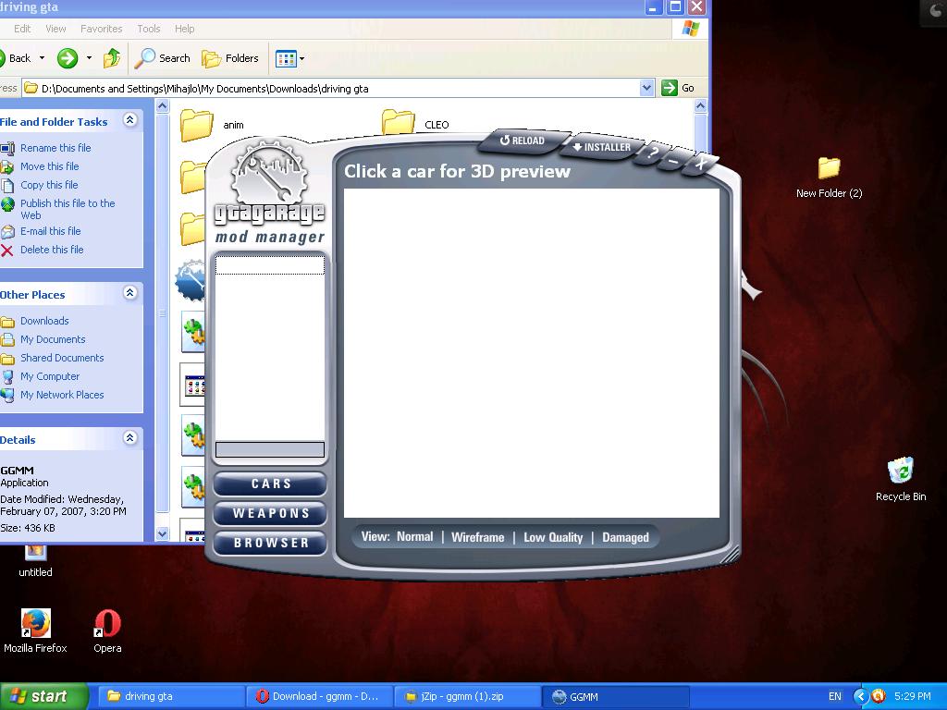Click Delete this file
Screen dimensions: 947x710
pos(52,250)
